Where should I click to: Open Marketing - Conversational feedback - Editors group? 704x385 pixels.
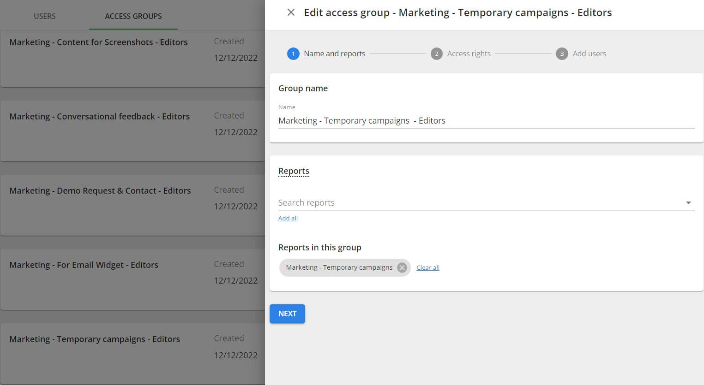(x=99, y=117)
